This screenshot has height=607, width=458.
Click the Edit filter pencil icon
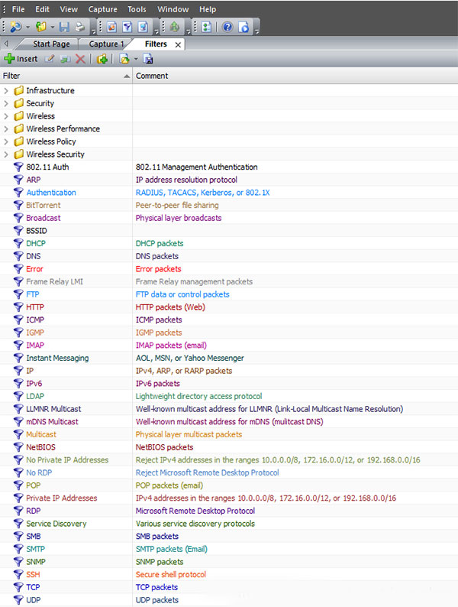[50, 59]
